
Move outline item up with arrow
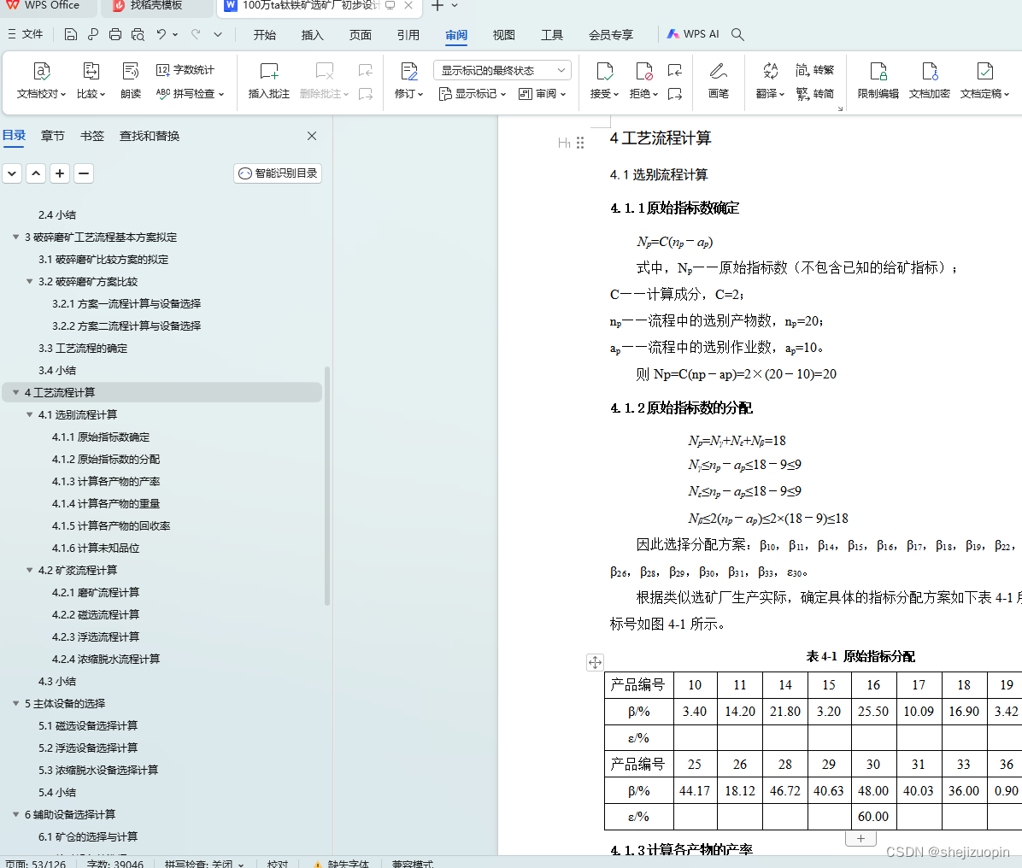[x=36, y=173]
